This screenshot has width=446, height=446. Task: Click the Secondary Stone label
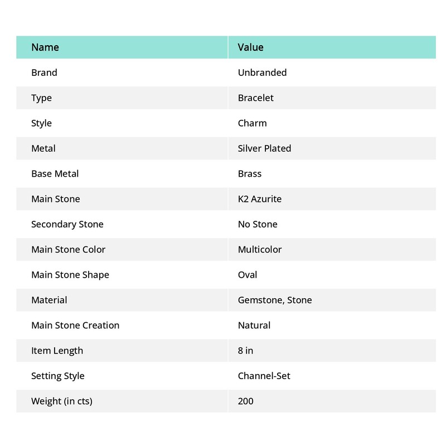[x=67, y=225]
